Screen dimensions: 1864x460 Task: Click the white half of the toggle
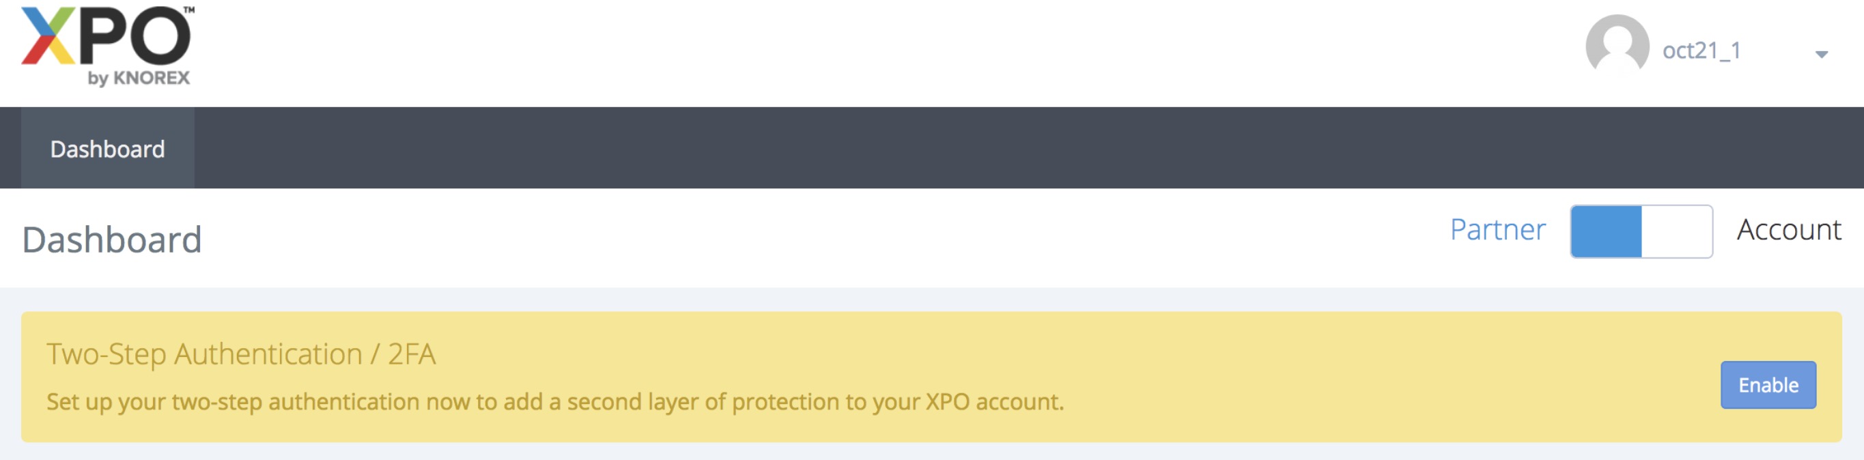coord(1676,231)
